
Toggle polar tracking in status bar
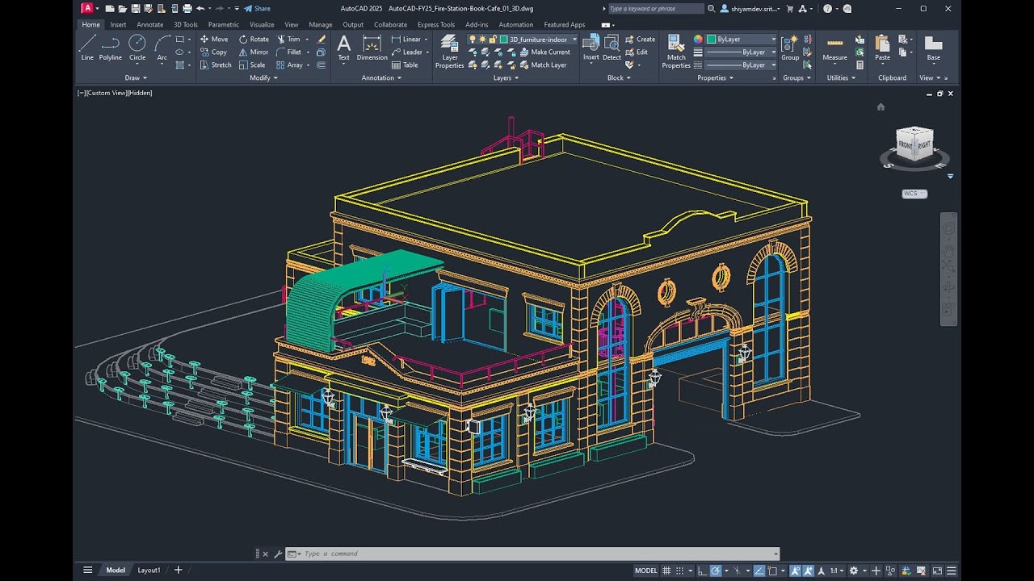tap(716, 571)
